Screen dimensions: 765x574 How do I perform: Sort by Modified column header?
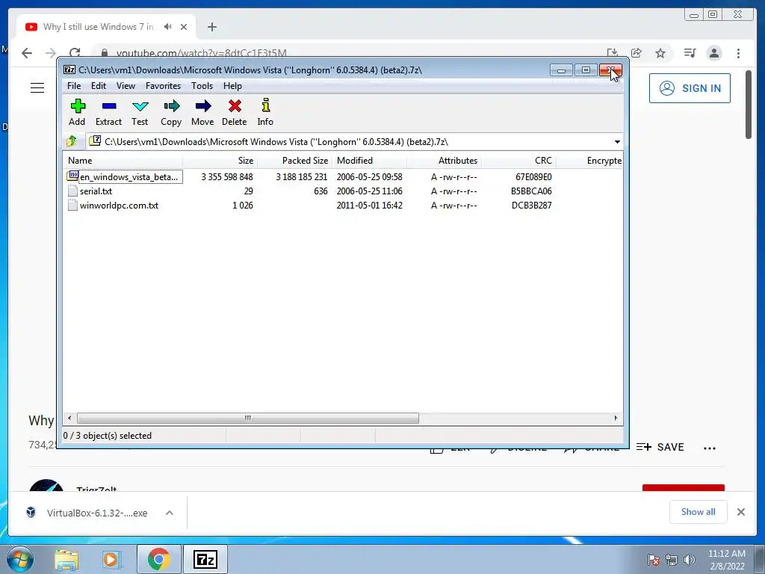point(369,161)
